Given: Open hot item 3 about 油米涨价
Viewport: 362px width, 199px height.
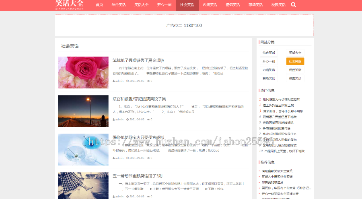Looking at the screenshot, I should 283,111.
